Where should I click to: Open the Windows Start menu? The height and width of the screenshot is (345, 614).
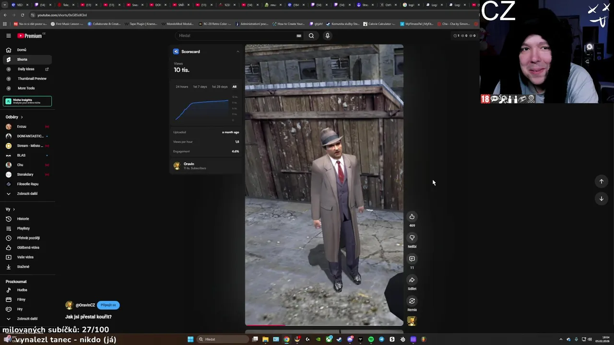pos(190,339)
